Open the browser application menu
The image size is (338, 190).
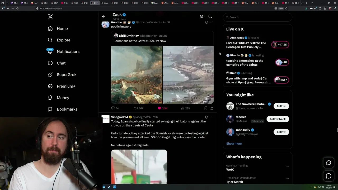point(334,8)
